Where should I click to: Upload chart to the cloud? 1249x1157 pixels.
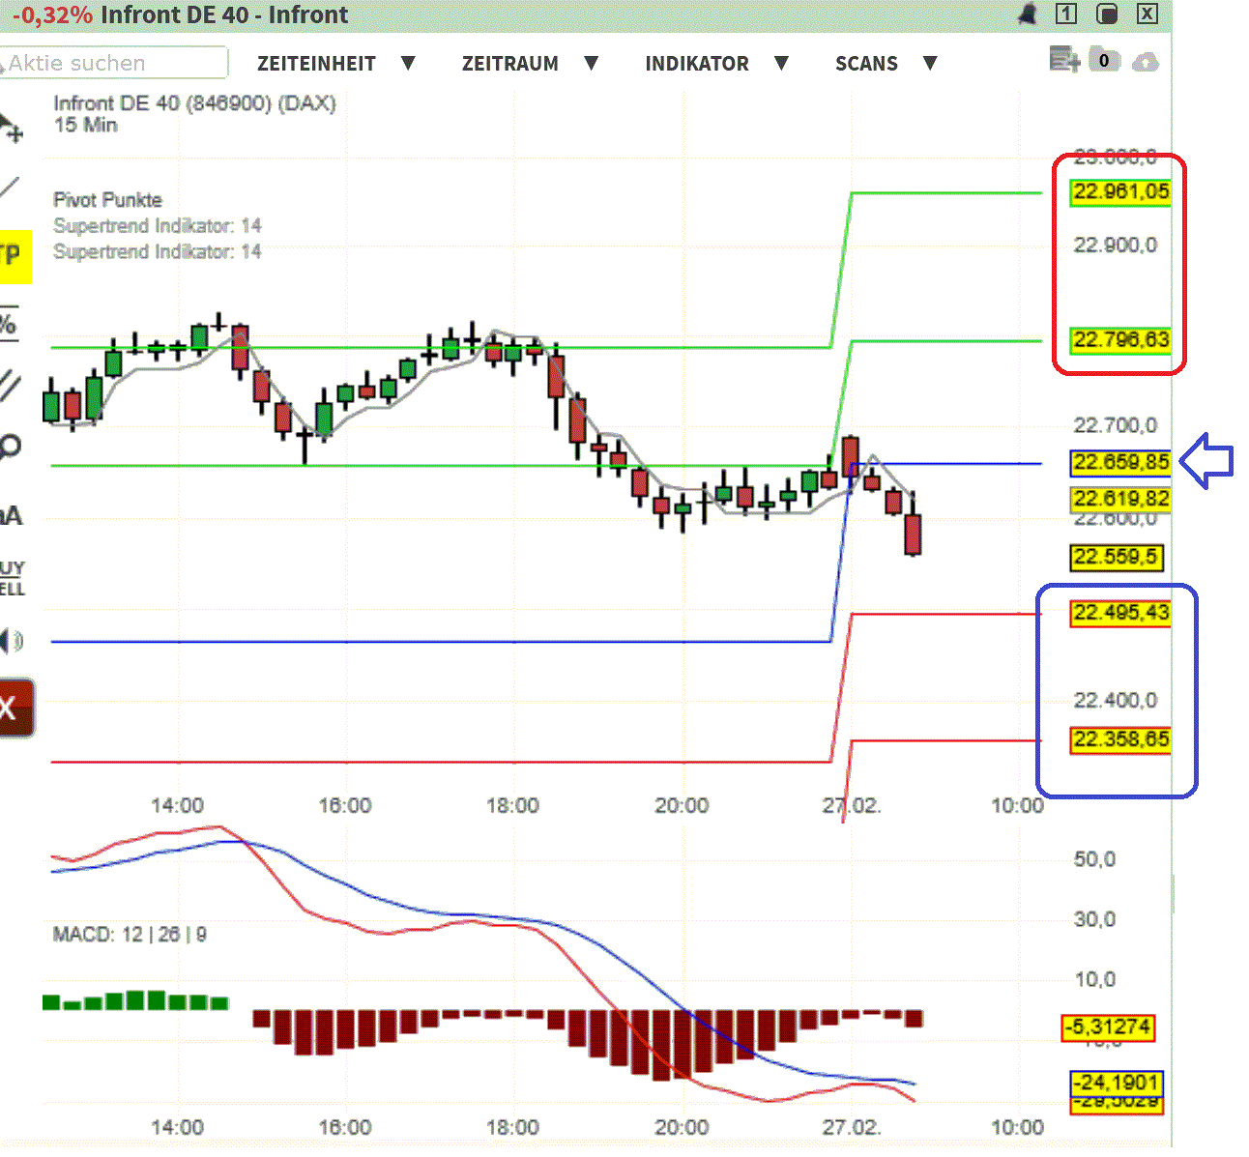(1147, 60)
